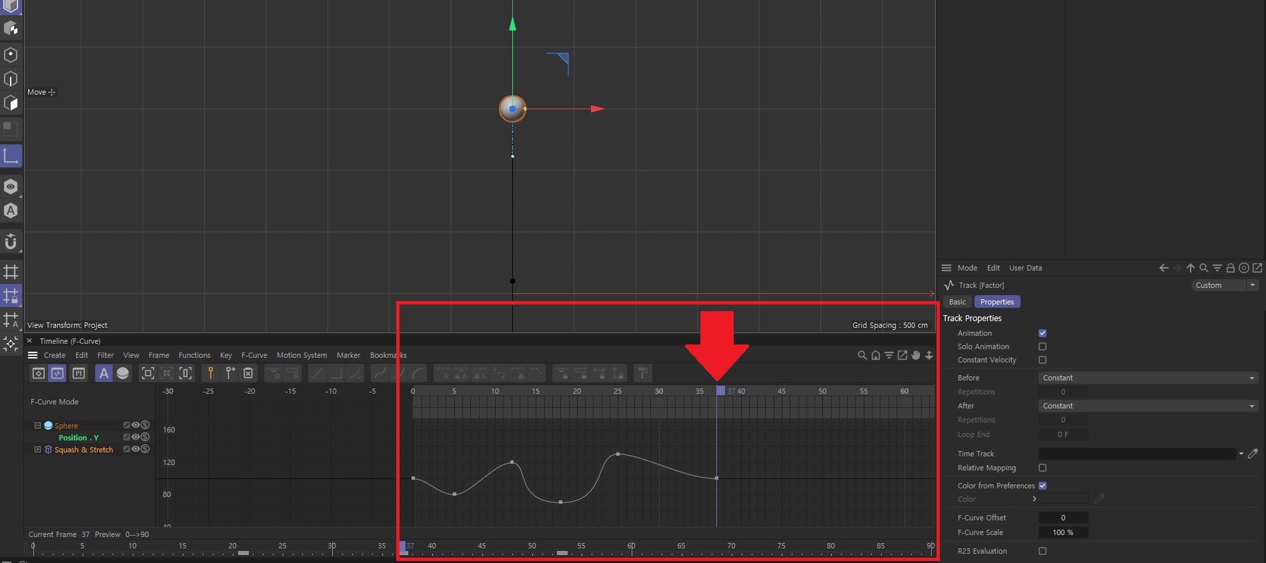Viewport: 1266px width, 563px height.
Task: Click the Add Marker plus icon
Action: 230,373
